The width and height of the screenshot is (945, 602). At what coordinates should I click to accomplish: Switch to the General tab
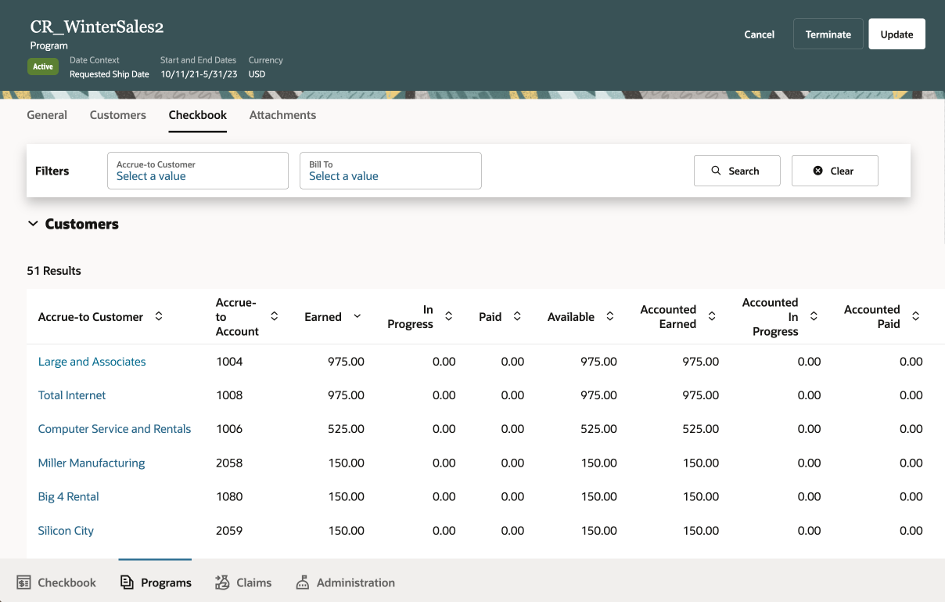[46, 115]
